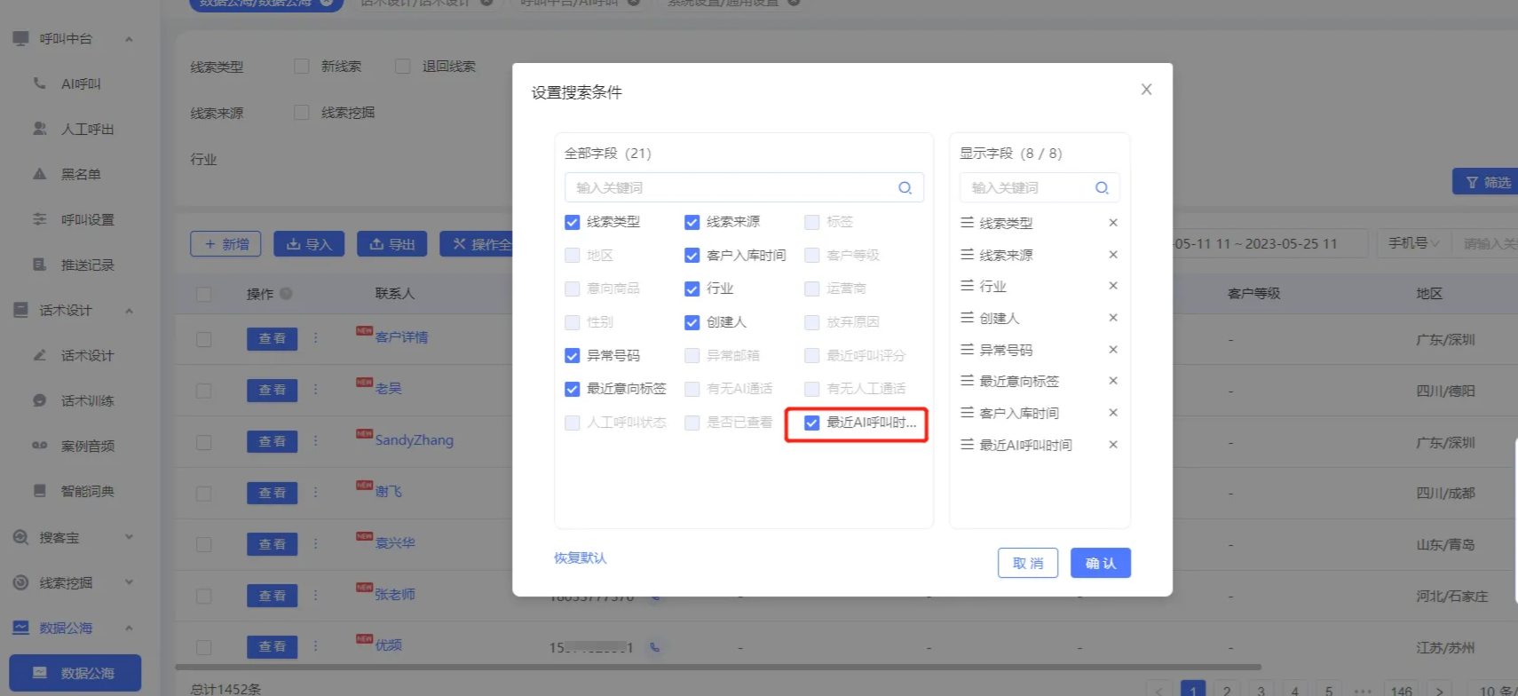
Task: Click 取消 to cancel the dialog
Action: 1028,563
